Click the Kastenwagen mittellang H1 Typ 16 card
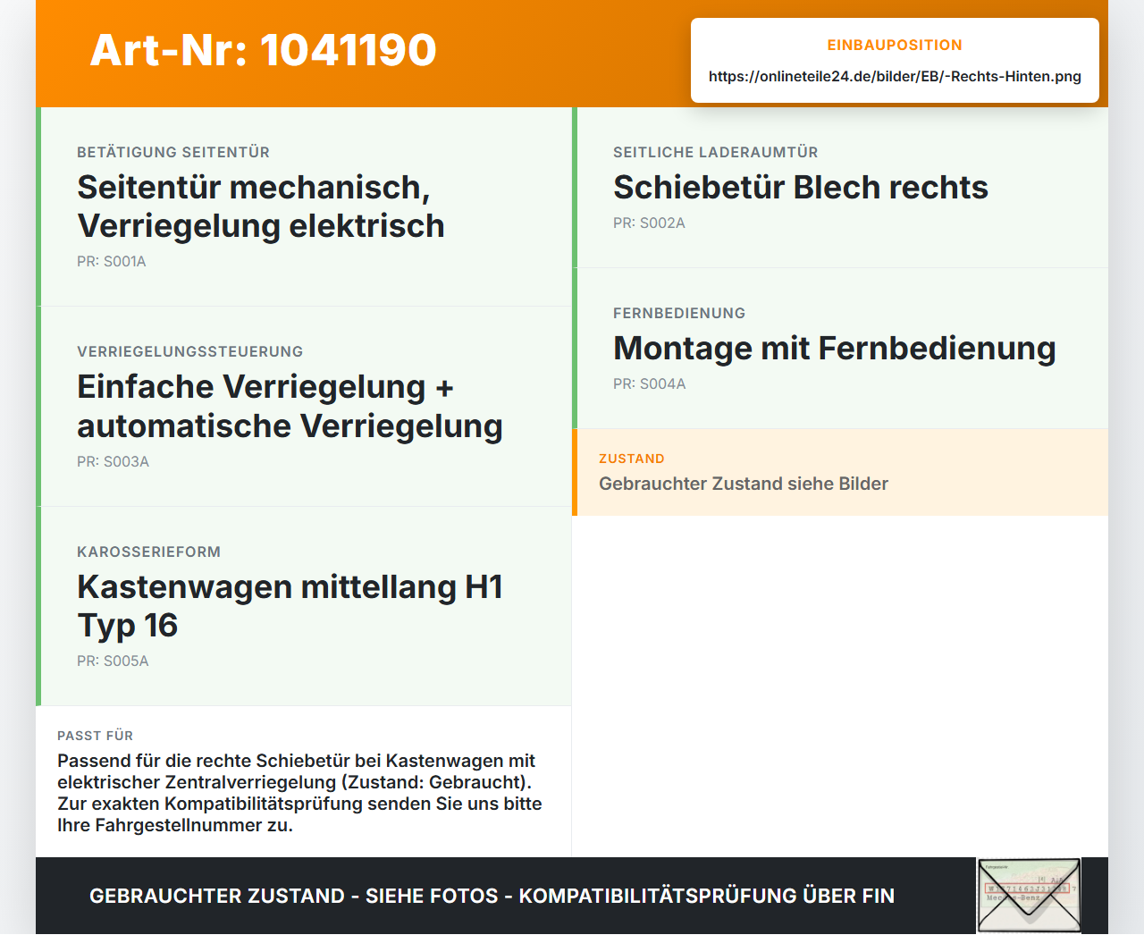 click(x=304, y=606)
